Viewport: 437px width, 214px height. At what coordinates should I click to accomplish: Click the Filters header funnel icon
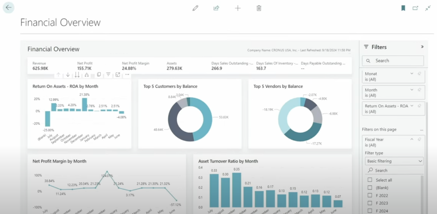(x=366, y=47)
